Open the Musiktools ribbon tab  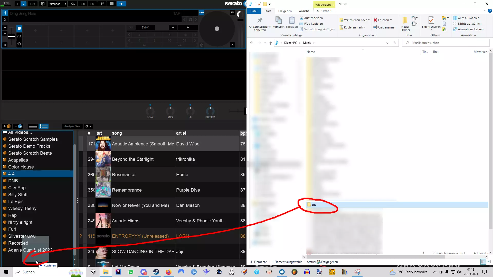(324, 11)
